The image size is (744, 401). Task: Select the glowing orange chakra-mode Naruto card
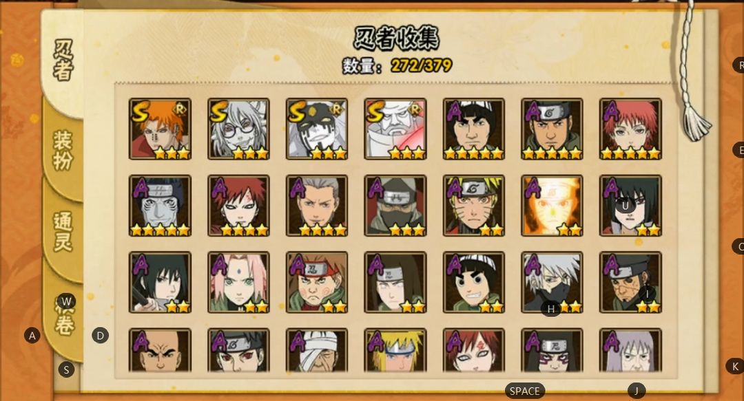pyautogui.click(x=552, y=206)
